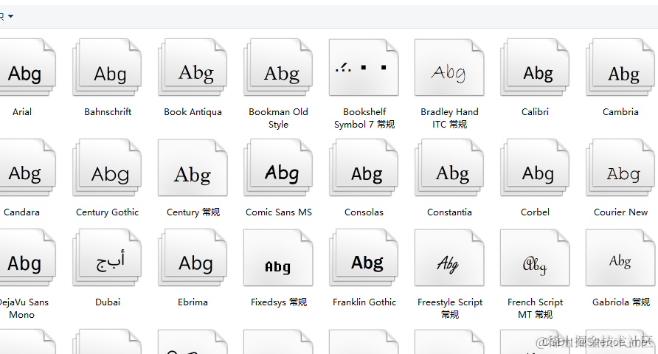Select the Century 常规 font icon
This screenshot has height=354, width=658.
click(x=193, y=167)
